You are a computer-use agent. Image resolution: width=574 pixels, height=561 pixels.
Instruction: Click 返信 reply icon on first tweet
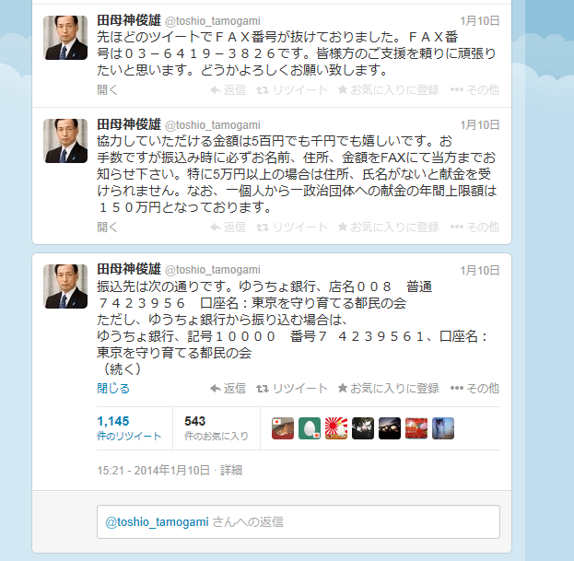228,89
